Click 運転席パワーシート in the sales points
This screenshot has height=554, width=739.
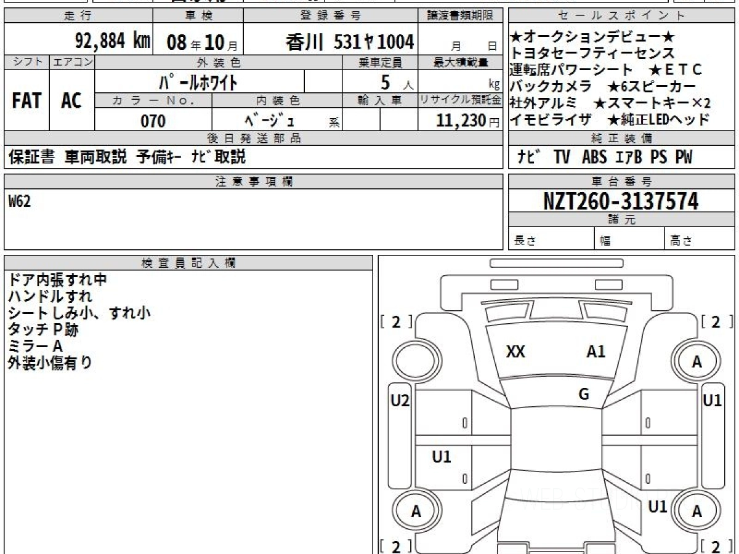(571, 70)
